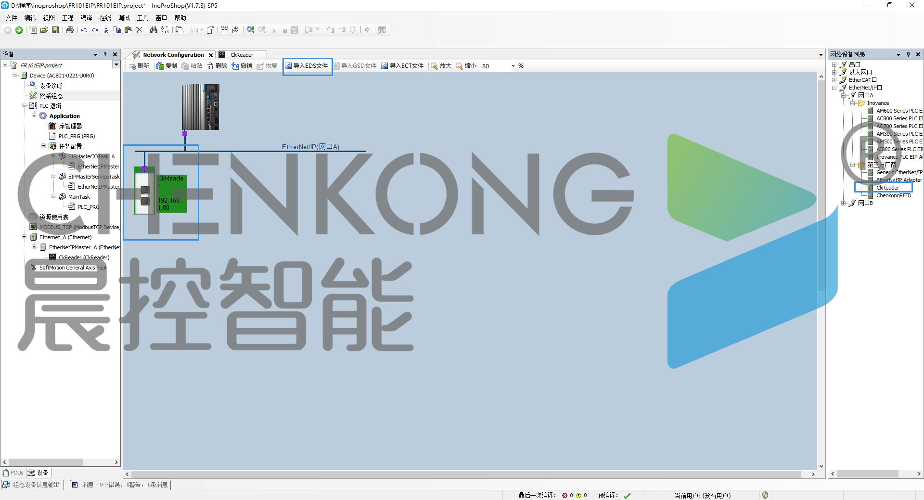Open the zoom percentage dropdown arrow
This screenshot has width=924, height=500.
(x=513, y=66)
